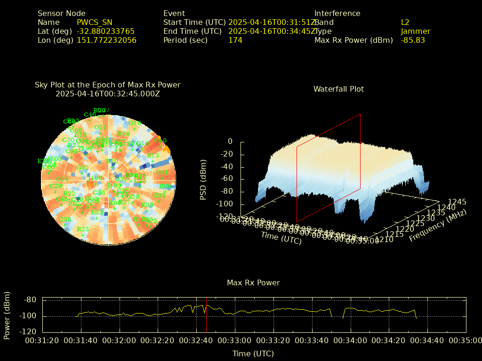Select the E13 satellite marker
Viewport: 482px width, 361px height.
tap(153, 156)
